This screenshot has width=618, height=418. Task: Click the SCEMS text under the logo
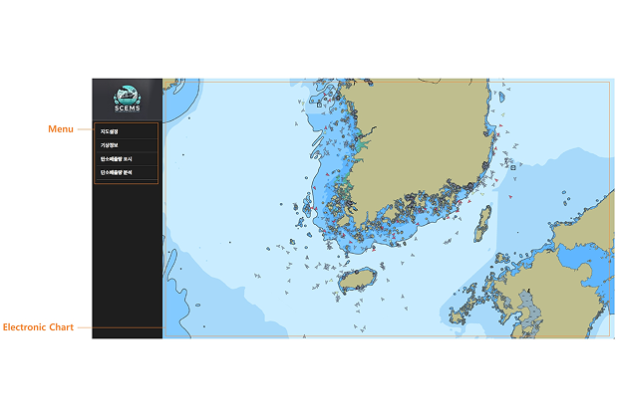[x=127, y=108]
